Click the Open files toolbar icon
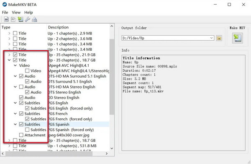251x164 pixels. click(6, 19)
